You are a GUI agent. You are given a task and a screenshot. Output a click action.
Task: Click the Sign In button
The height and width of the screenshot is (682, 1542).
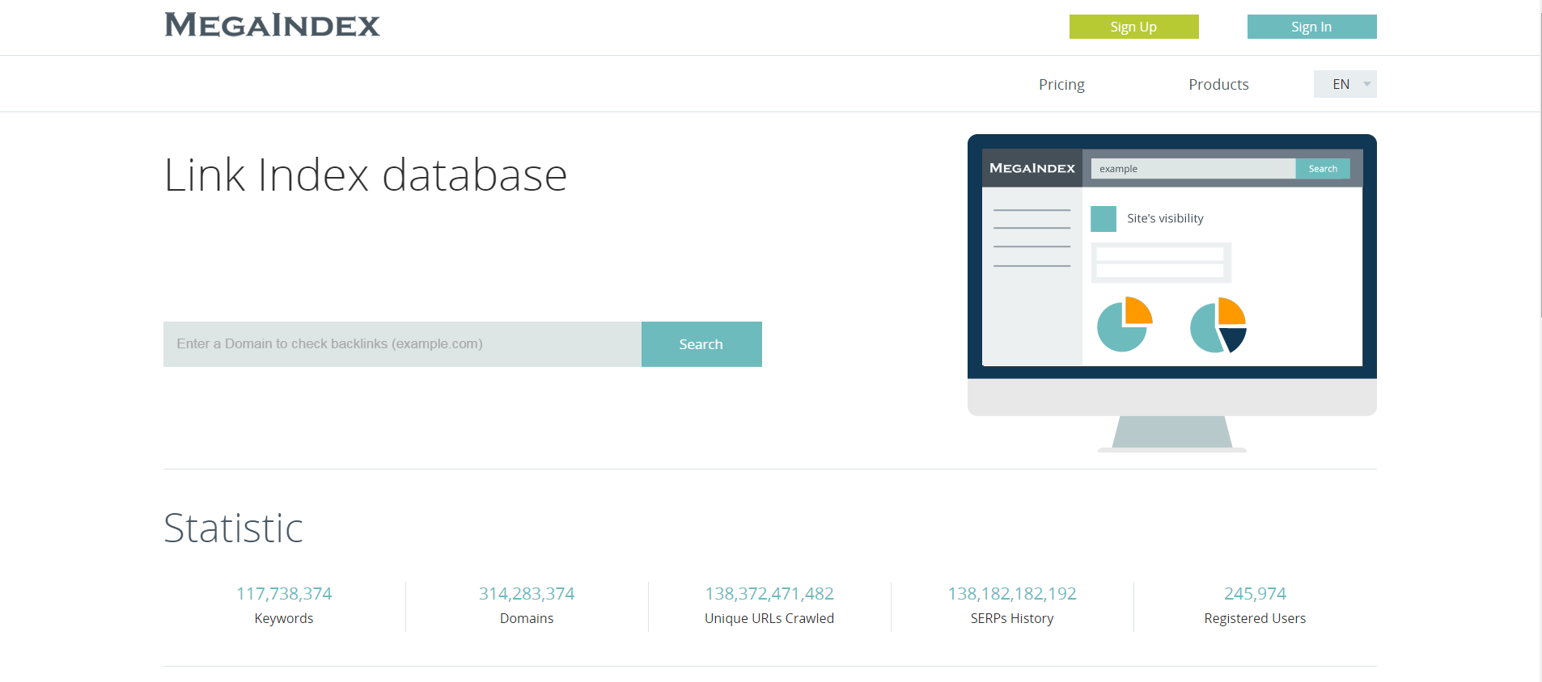1311,27
